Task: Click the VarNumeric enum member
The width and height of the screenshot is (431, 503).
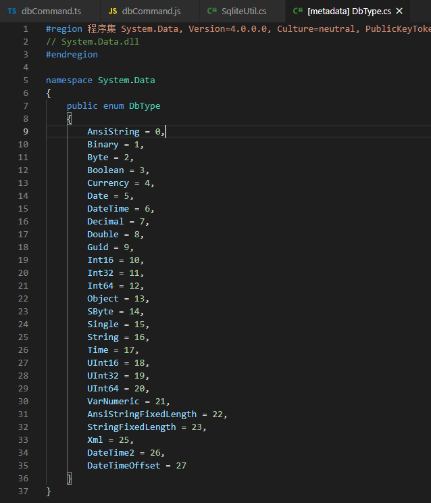Action: (113, 401)
